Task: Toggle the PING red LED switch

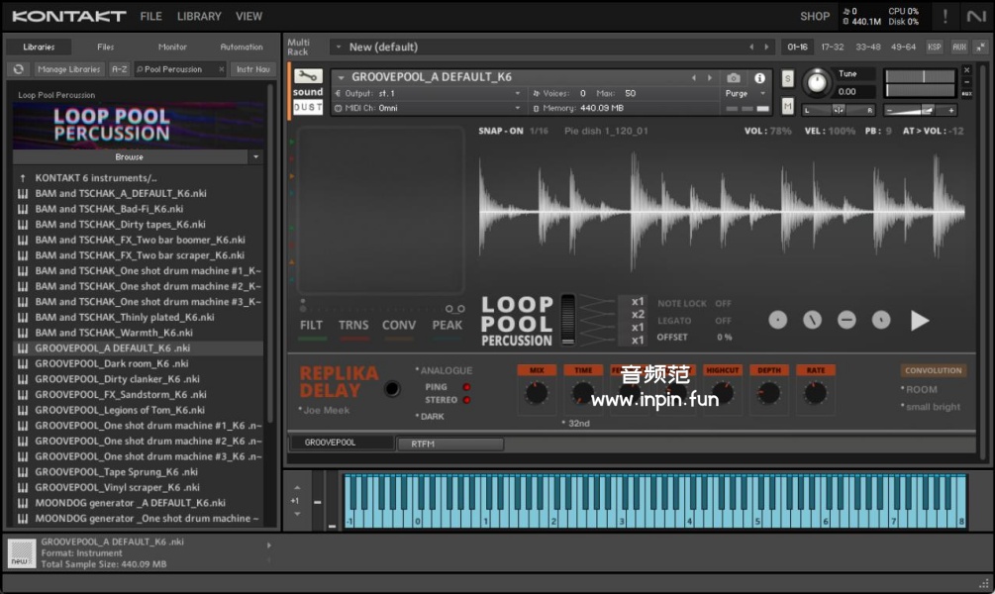Action: pos(466,387)
